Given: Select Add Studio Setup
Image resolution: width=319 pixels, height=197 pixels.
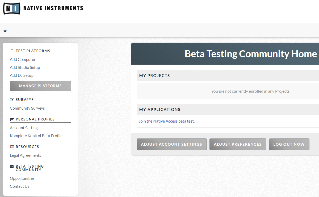Looking at the screenshot, I should tap(25, 68).
